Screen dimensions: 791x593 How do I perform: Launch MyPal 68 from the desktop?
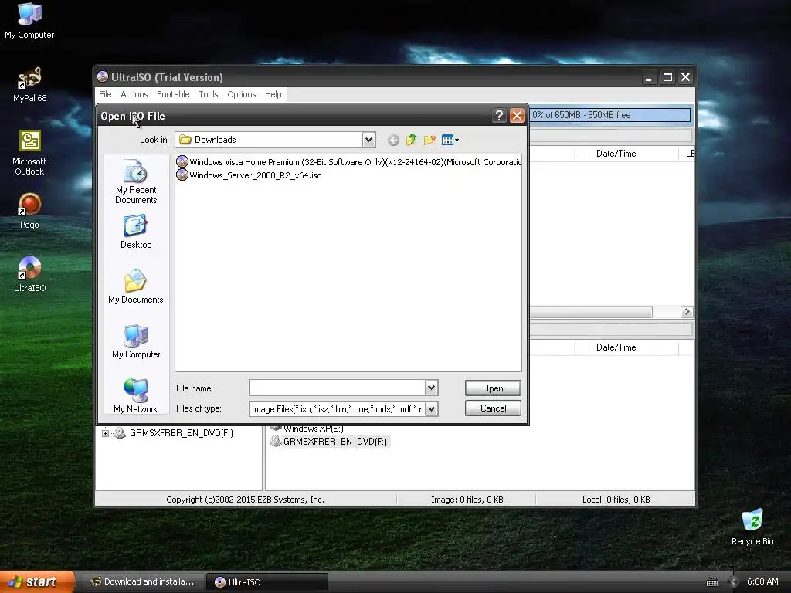coord(29,85)
